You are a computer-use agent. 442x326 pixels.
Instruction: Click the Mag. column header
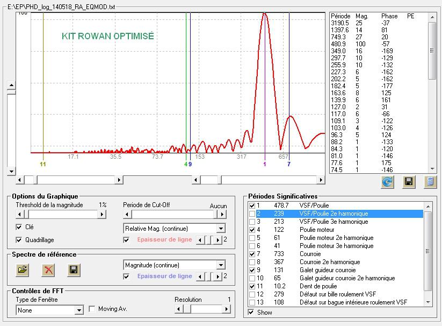(x=362, y=16)
